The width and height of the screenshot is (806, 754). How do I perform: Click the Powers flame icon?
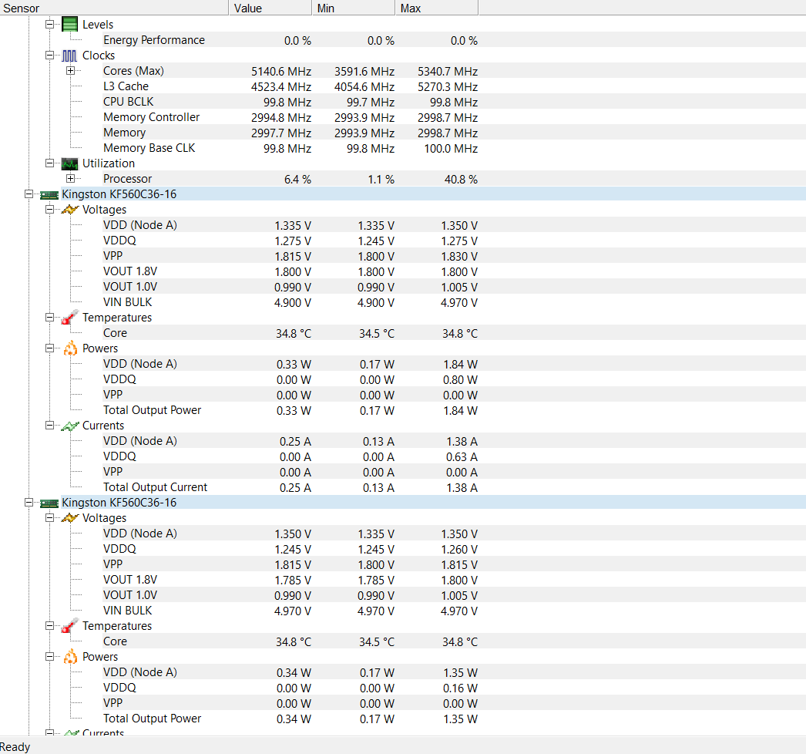(x=69, y=348)
